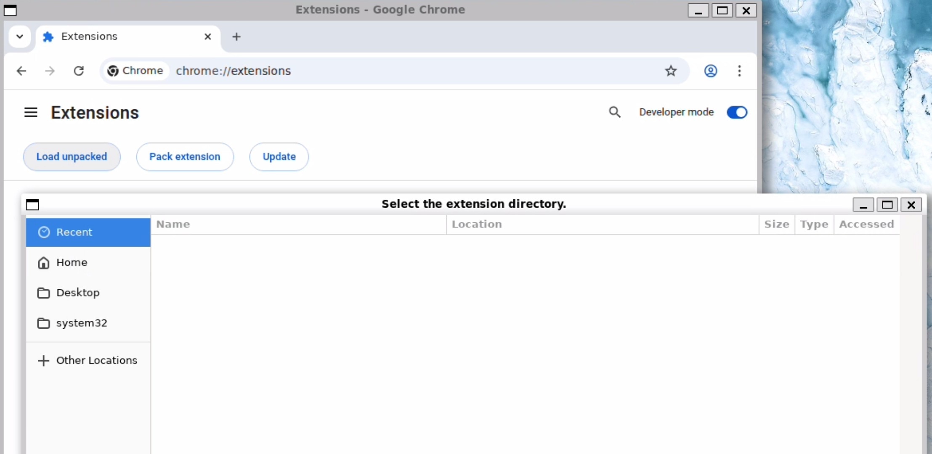Select the Recent section in the file dialog

click(74, 232)
